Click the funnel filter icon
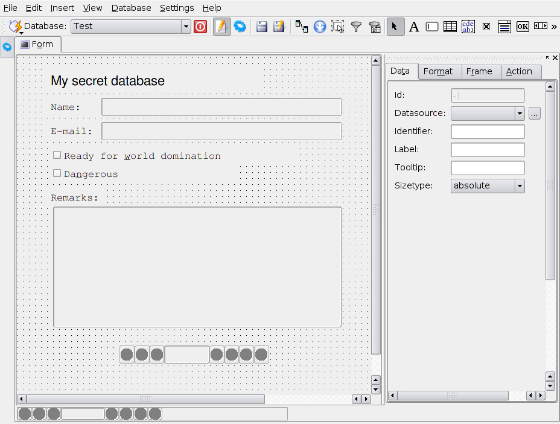The image size is (560, 424). (x=356, y=27)
